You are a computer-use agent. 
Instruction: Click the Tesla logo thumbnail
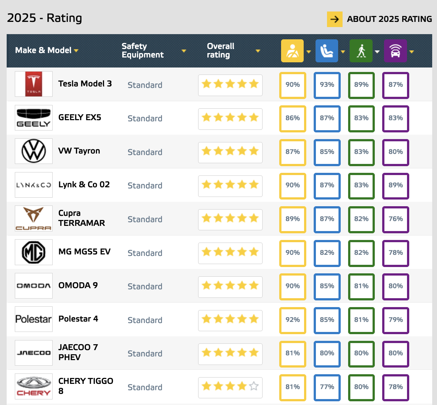click(x=34, y=84)
